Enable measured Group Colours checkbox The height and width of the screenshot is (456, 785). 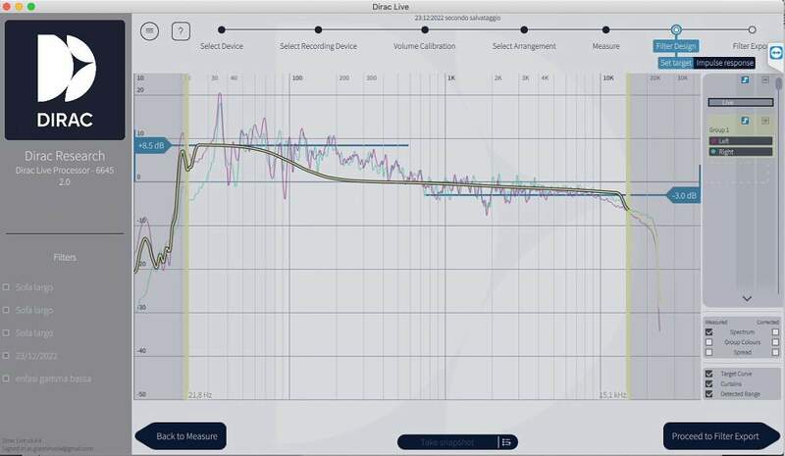coord(709,342)
